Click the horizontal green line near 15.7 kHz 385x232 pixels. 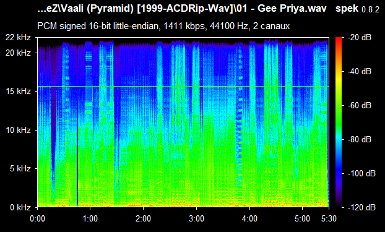pos(183,87)
